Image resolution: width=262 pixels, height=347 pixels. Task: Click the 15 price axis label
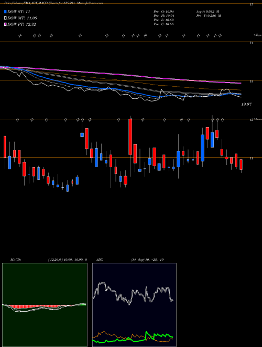click(251, 4)
